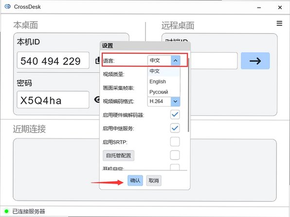Click the 本桌面 heading
The image size is (290, 217).
tap(26, 25)
